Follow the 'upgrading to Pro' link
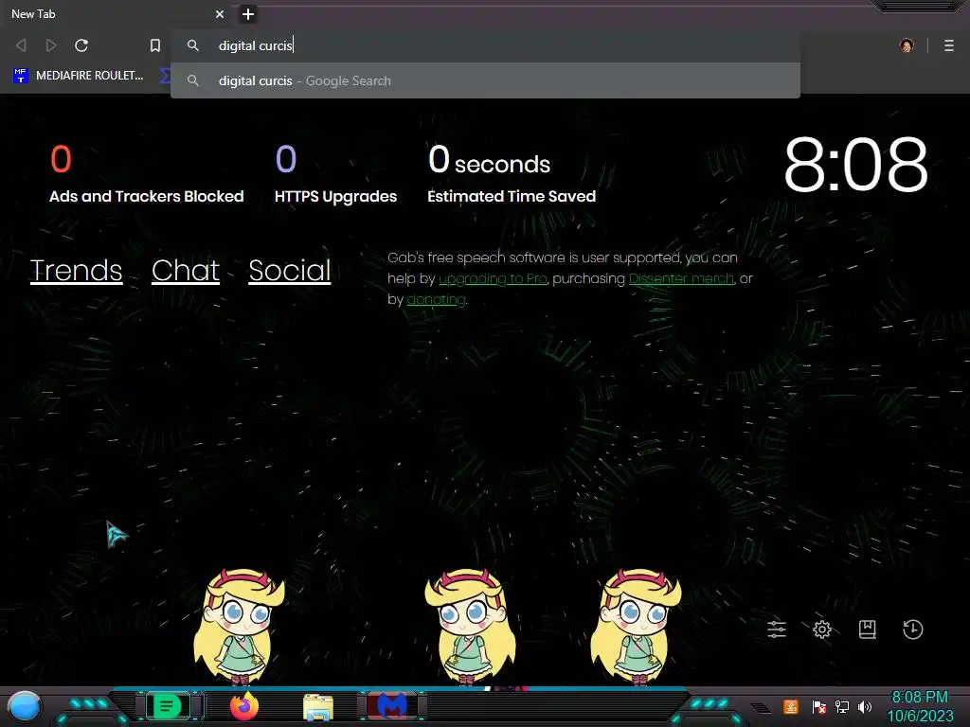The width and height of the screenshot is (970, 727). click(x=493, y=279)
